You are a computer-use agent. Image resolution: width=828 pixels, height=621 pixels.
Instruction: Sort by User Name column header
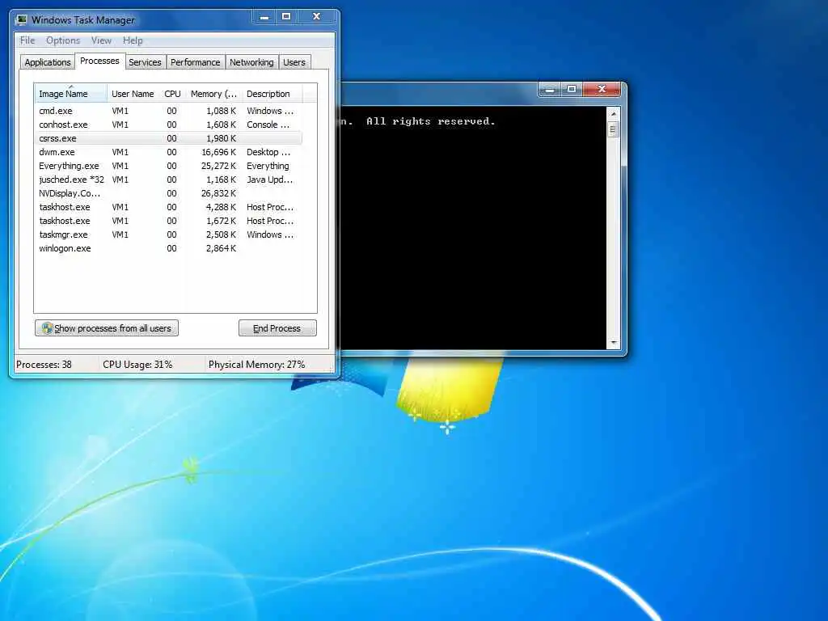133,94
